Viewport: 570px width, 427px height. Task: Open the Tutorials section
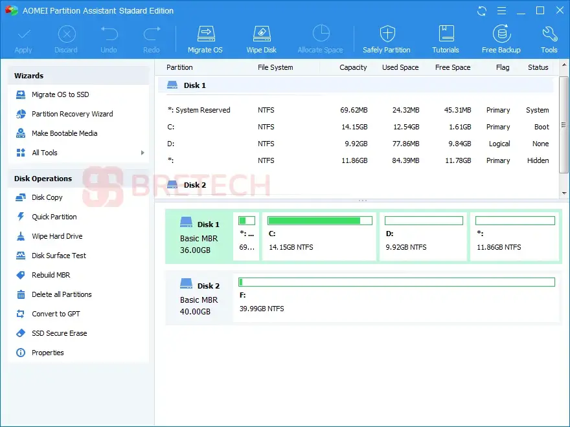click(445, 38)
